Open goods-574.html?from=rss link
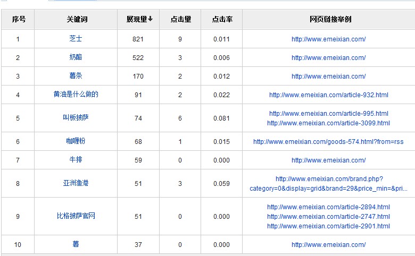The image size is (415, 256). point(328,142)
